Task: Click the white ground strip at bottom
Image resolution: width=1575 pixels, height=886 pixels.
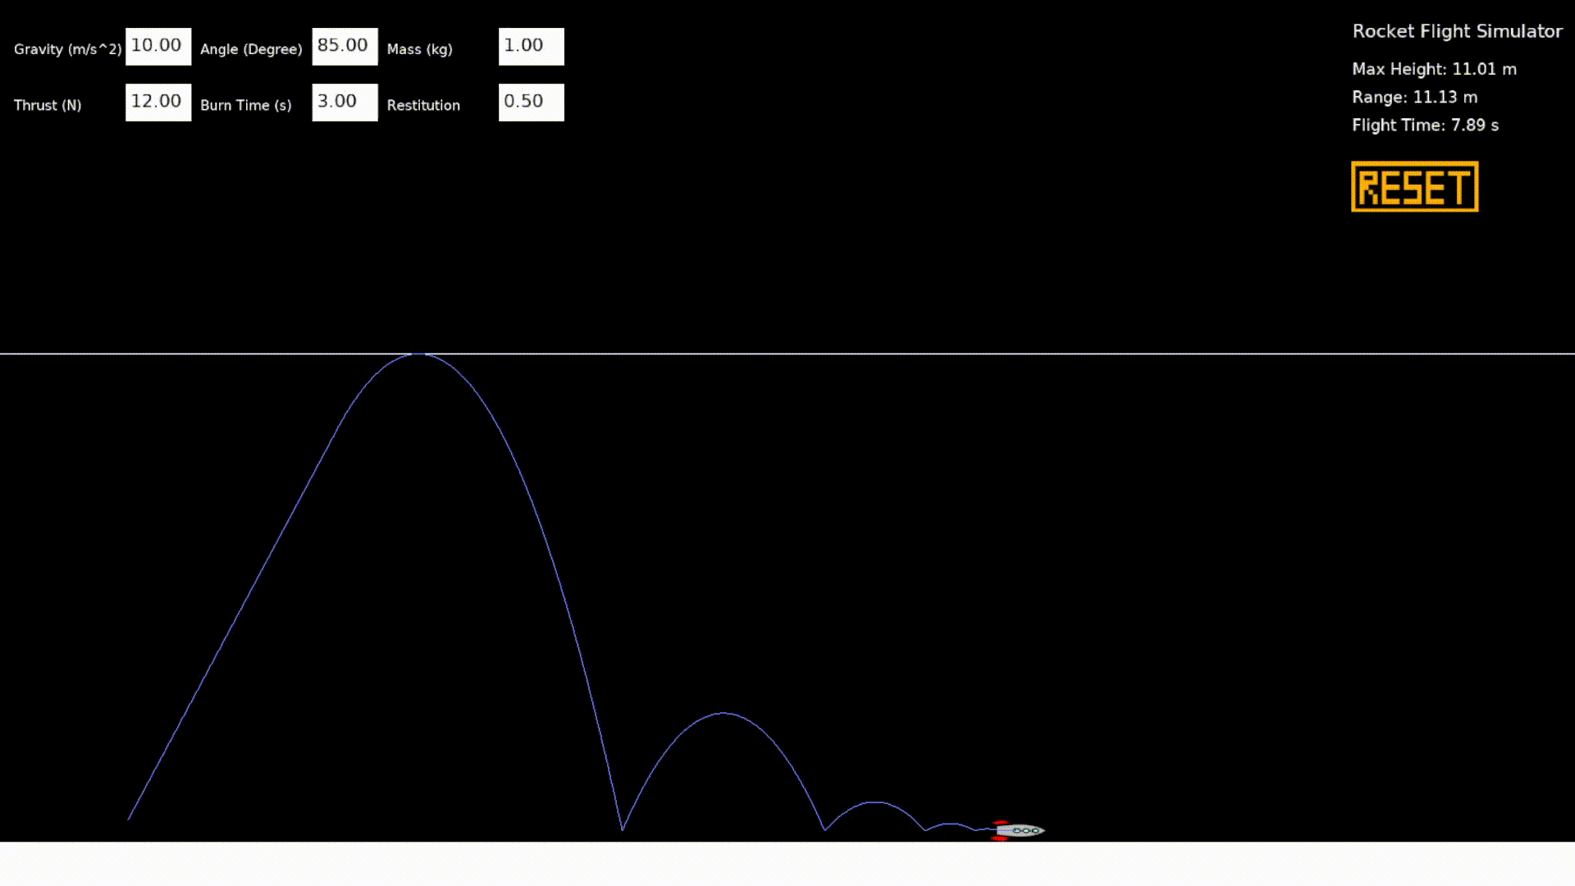Action: pyautogui.click(x=787, y=863)
